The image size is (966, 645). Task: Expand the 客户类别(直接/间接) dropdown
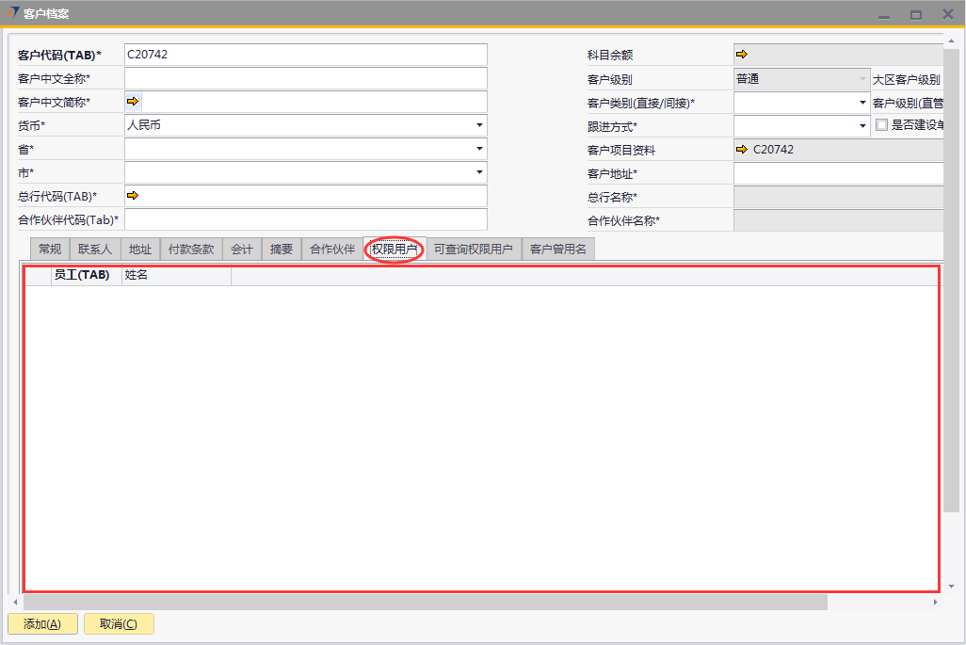point(861,102)
